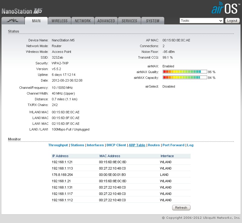Click the Version value v5.5.2
Viewport: 242px width, 223px height.
[56, 69]
